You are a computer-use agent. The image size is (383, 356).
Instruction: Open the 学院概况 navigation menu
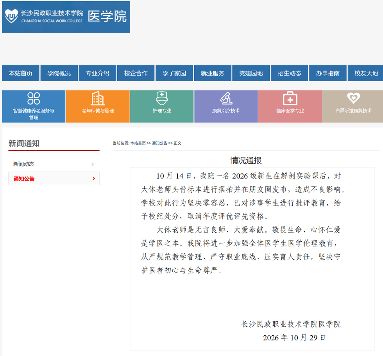coord(59,73)
